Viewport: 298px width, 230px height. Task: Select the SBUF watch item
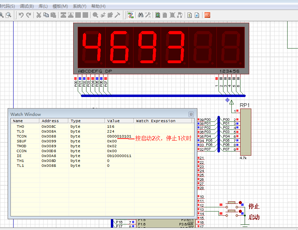click(x=102, y=141)
